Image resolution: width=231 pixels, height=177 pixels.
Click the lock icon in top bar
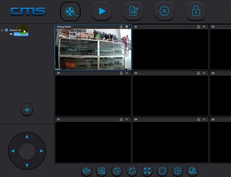(196, 11)
